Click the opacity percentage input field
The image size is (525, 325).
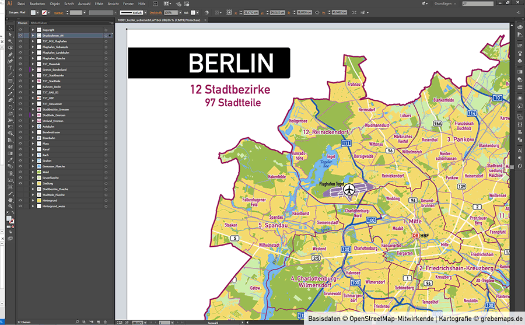tap(169, 12)
